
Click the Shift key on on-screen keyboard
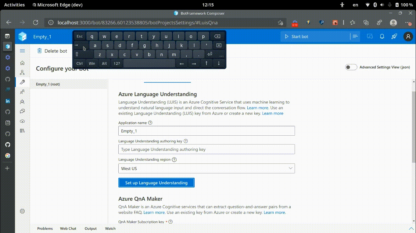(84, 54)
